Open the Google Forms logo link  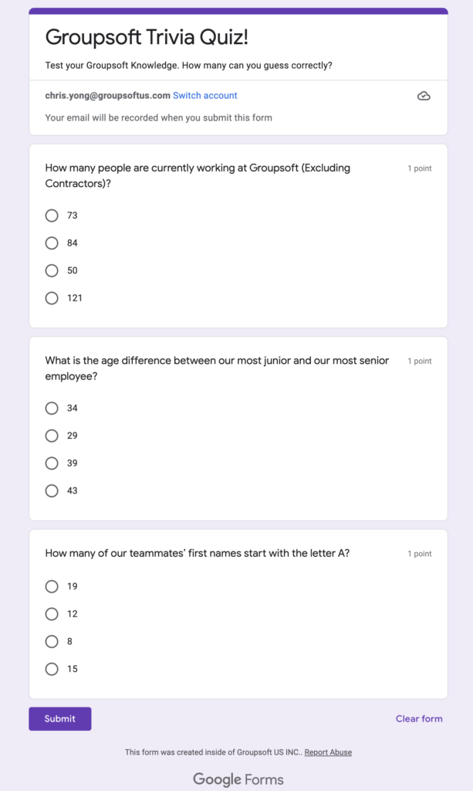238,779
